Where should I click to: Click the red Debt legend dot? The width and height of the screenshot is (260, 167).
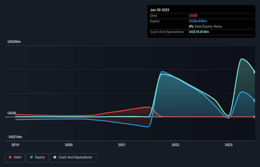[x=10, y=157]
